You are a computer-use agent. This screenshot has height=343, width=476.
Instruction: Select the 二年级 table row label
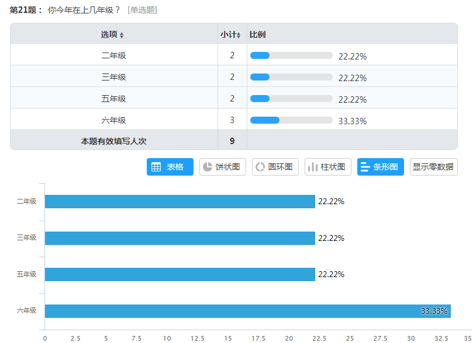[113, 55]
